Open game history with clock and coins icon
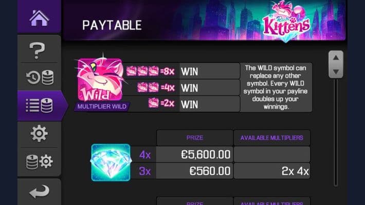 point(40,77)
